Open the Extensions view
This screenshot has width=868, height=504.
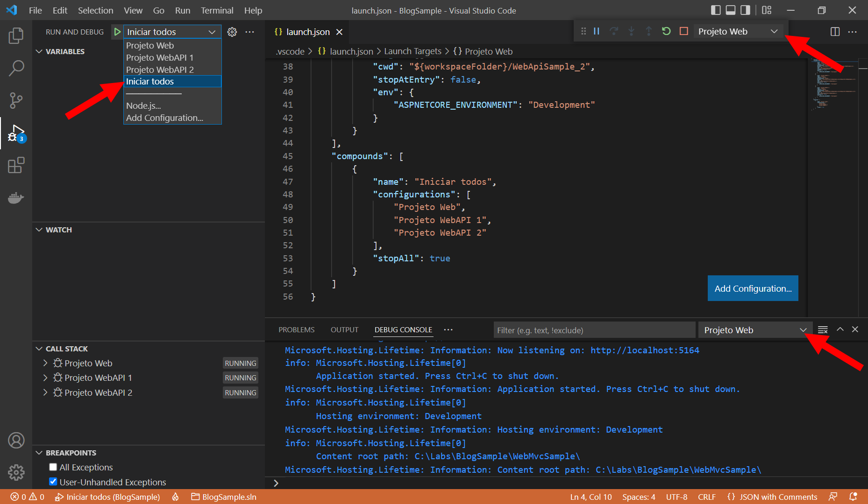click(16, 165)
